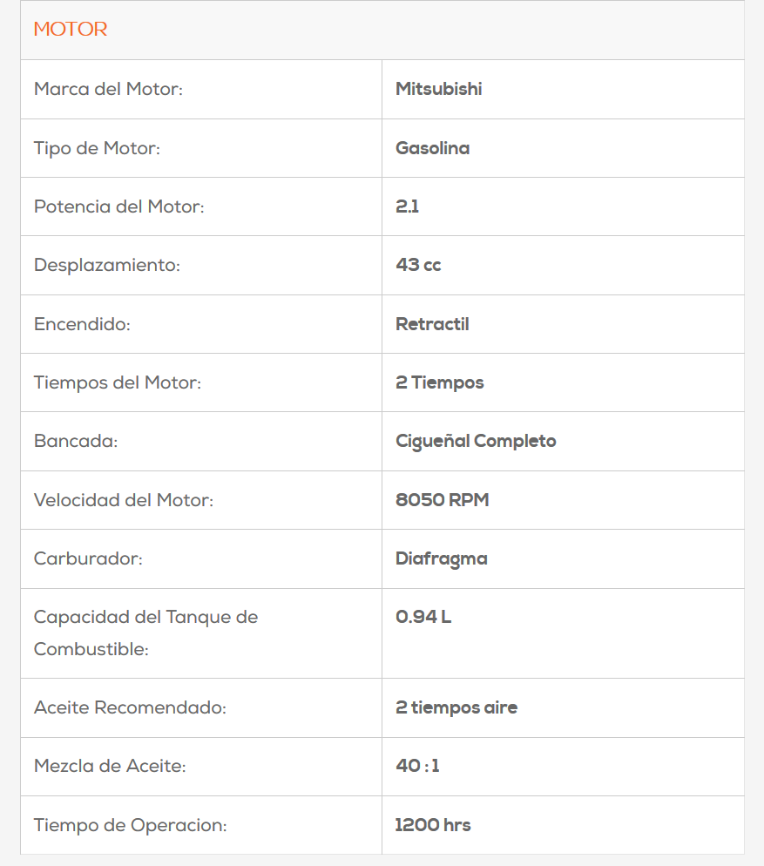Select the '43 cc' displacement value
The height and width of the screenshot is (866, 764).
point(418,265)
